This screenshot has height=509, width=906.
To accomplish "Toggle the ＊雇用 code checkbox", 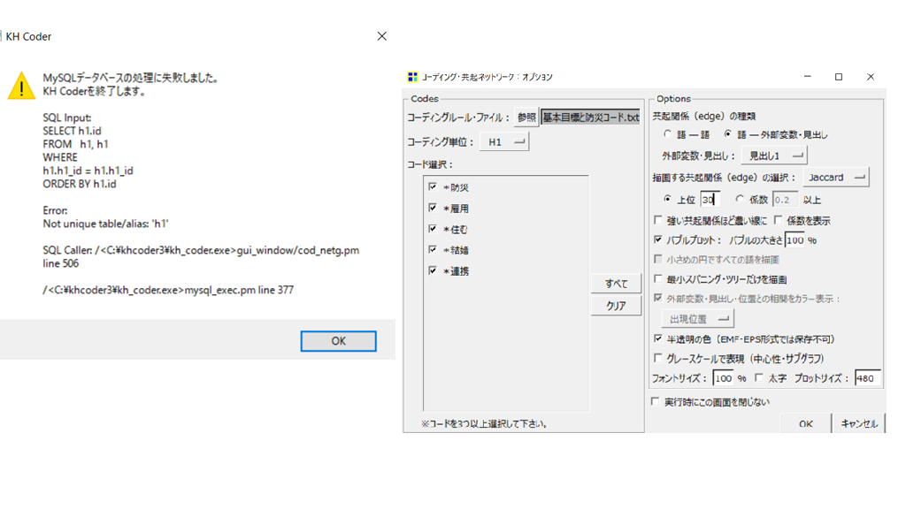I will pos(433,208).
